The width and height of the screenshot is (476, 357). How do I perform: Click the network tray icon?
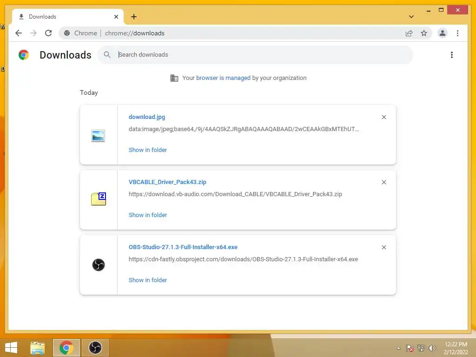pos(421,348)
